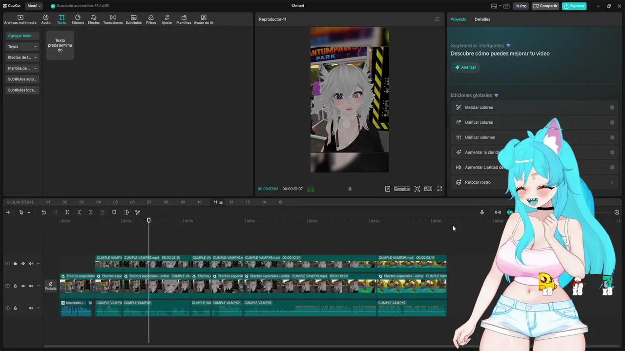Jump to the 00:15 ruler mark
625x351 pixels.
click(x=250, y=221)
